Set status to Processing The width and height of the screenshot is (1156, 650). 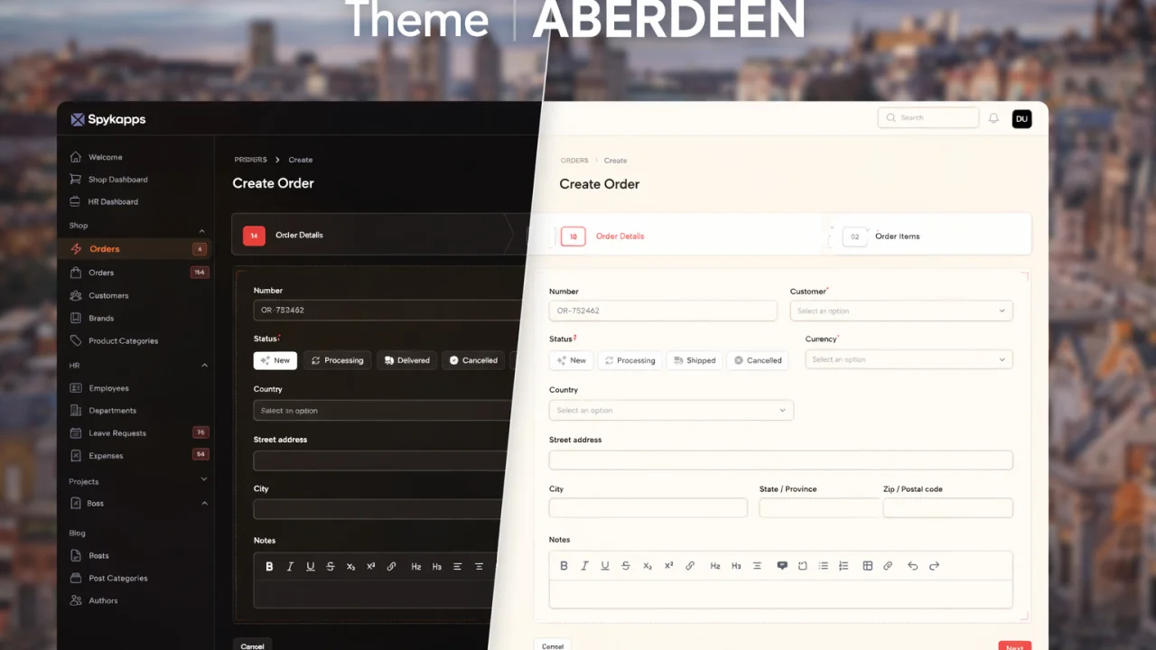[x=629, y=360]
